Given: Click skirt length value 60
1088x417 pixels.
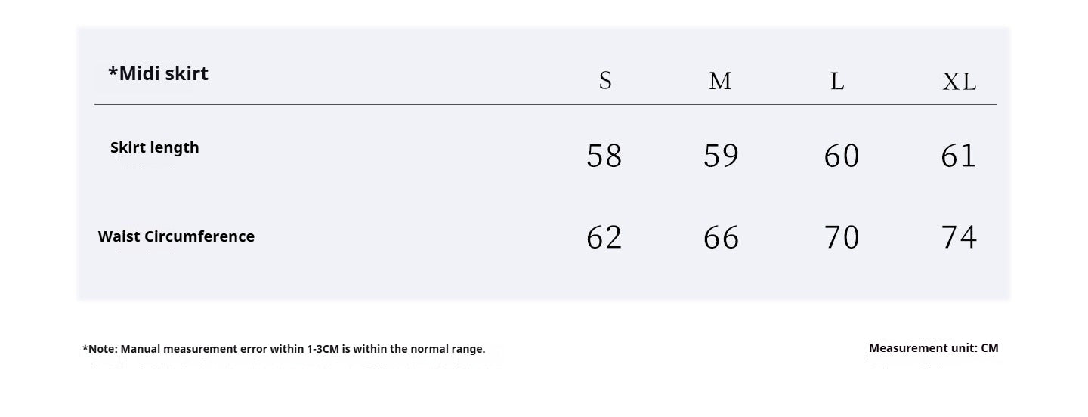Looking at the screenshot, I should pos(842,156).
